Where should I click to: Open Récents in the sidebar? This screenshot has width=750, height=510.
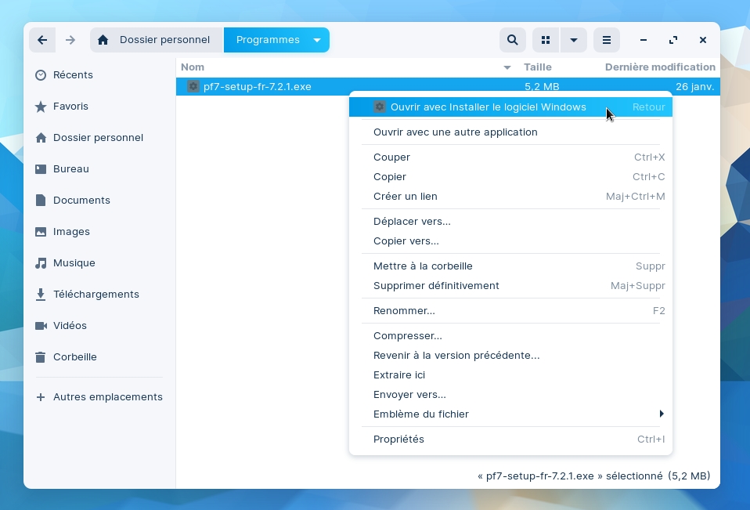tap(73, 75)
